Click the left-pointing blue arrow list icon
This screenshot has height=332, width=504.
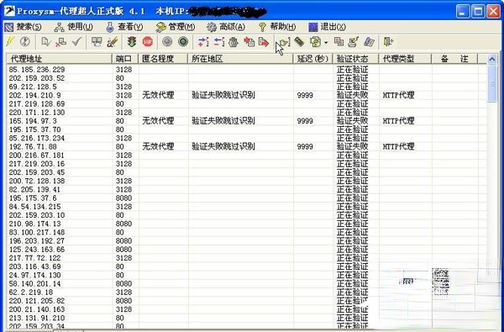pos(219,41)
